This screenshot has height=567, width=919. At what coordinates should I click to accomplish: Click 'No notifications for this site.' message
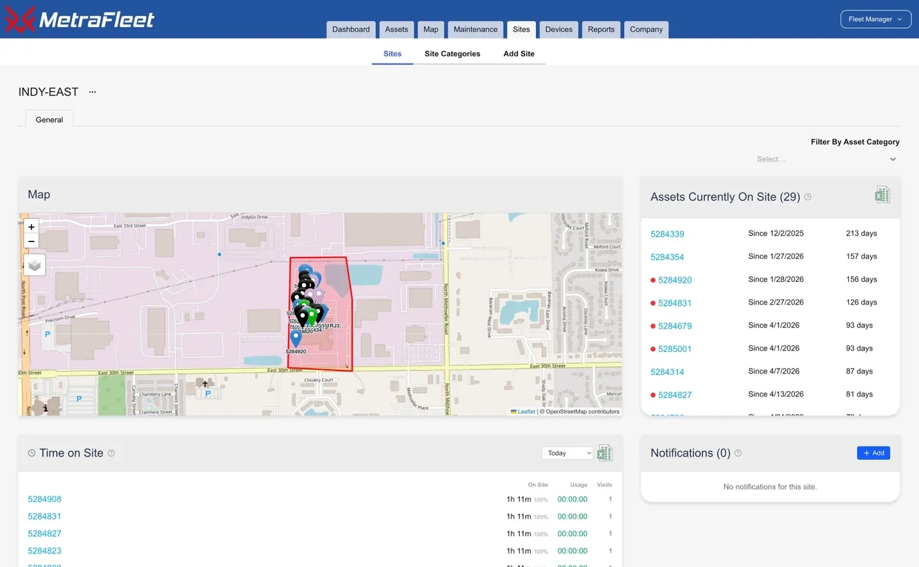(770, 487)
